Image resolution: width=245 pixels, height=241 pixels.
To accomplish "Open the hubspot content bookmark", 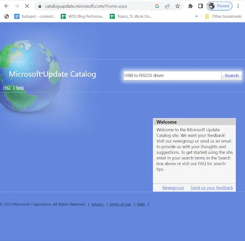I will 35,16.
